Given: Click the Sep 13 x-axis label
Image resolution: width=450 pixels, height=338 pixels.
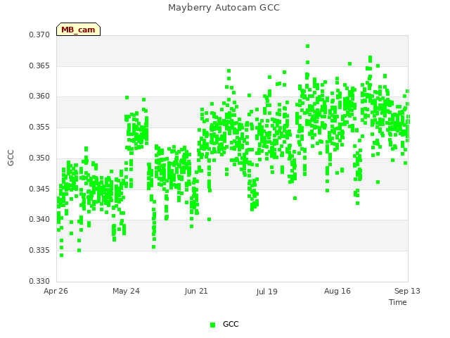Looking at the screenshot, I should (x=407, y=291).
